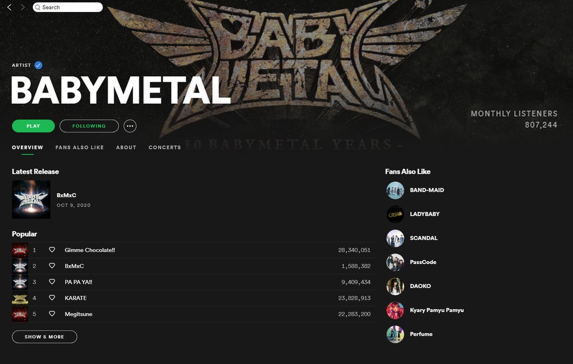Switch to the Fans Also Like tab

pos(79,147)
